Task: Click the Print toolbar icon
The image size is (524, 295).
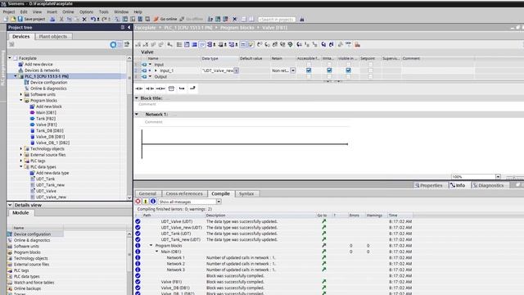Action: tap(52, 19)
